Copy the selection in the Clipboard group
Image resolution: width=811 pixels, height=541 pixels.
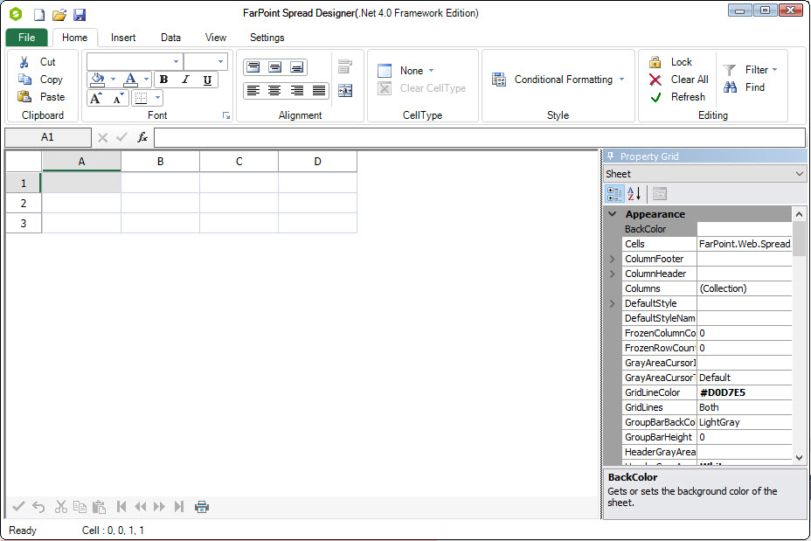tap(40, 80)
